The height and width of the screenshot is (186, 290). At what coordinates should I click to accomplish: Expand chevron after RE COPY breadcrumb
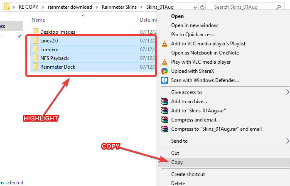tap(43, 7)
